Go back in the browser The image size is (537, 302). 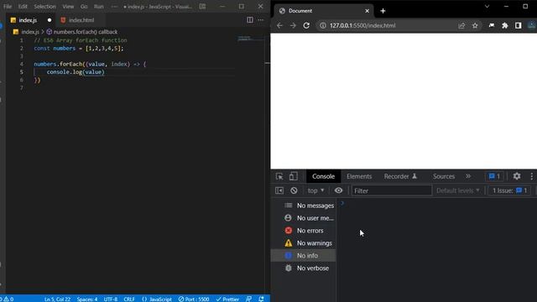tap(279, 26)
